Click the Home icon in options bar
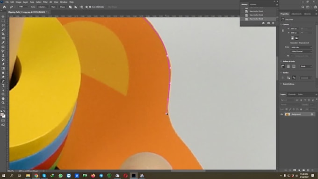This screenshot has width=318, height=179. pyautogui.click(x=4, y=7)
